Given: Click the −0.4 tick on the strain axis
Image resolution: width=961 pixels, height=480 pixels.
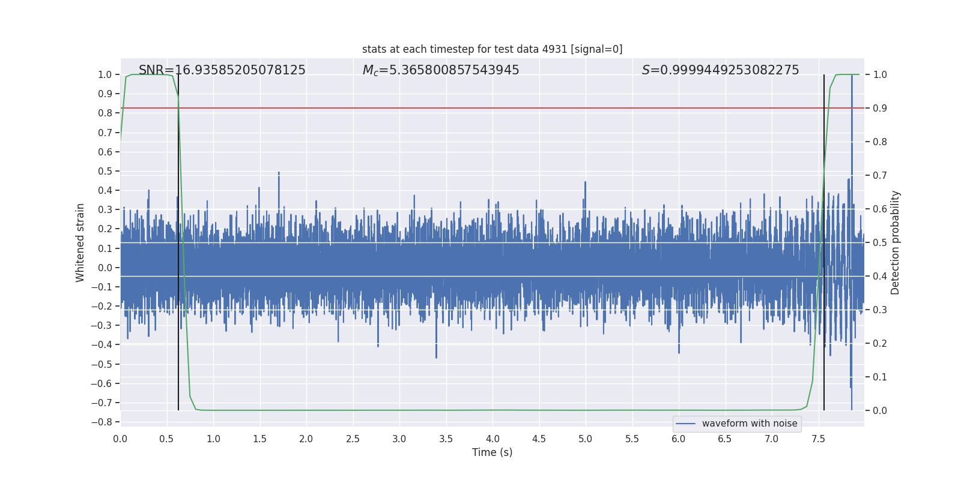Looking at the screenshot, I should coord(102,344).
